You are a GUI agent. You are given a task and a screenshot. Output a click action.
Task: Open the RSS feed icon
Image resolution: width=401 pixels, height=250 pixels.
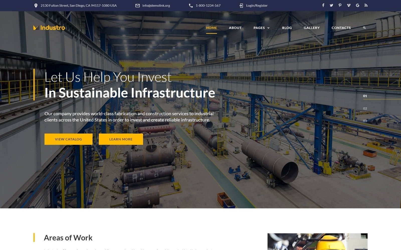click(x=365, y=5)
